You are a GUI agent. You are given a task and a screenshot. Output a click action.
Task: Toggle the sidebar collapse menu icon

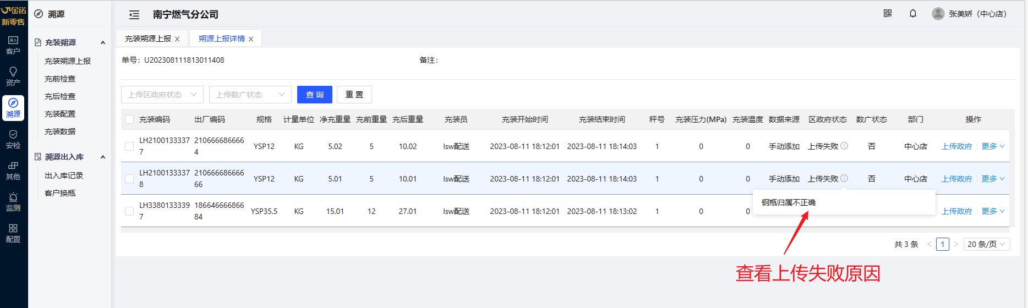point(134,15)
